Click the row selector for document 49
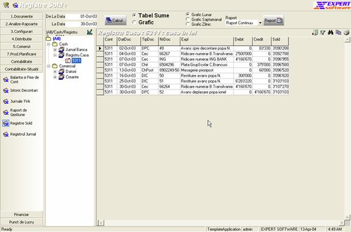 tap(100, 48)
